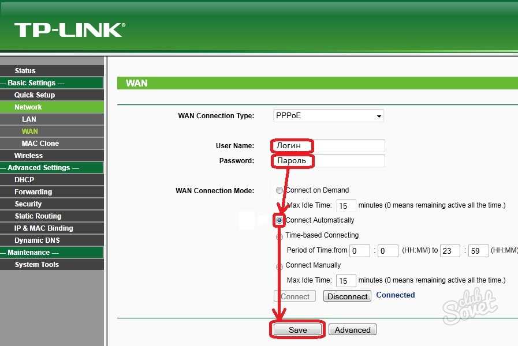Click the TP-LINK logo
This screenshot has height=346, width=518.
click(70, 30)
